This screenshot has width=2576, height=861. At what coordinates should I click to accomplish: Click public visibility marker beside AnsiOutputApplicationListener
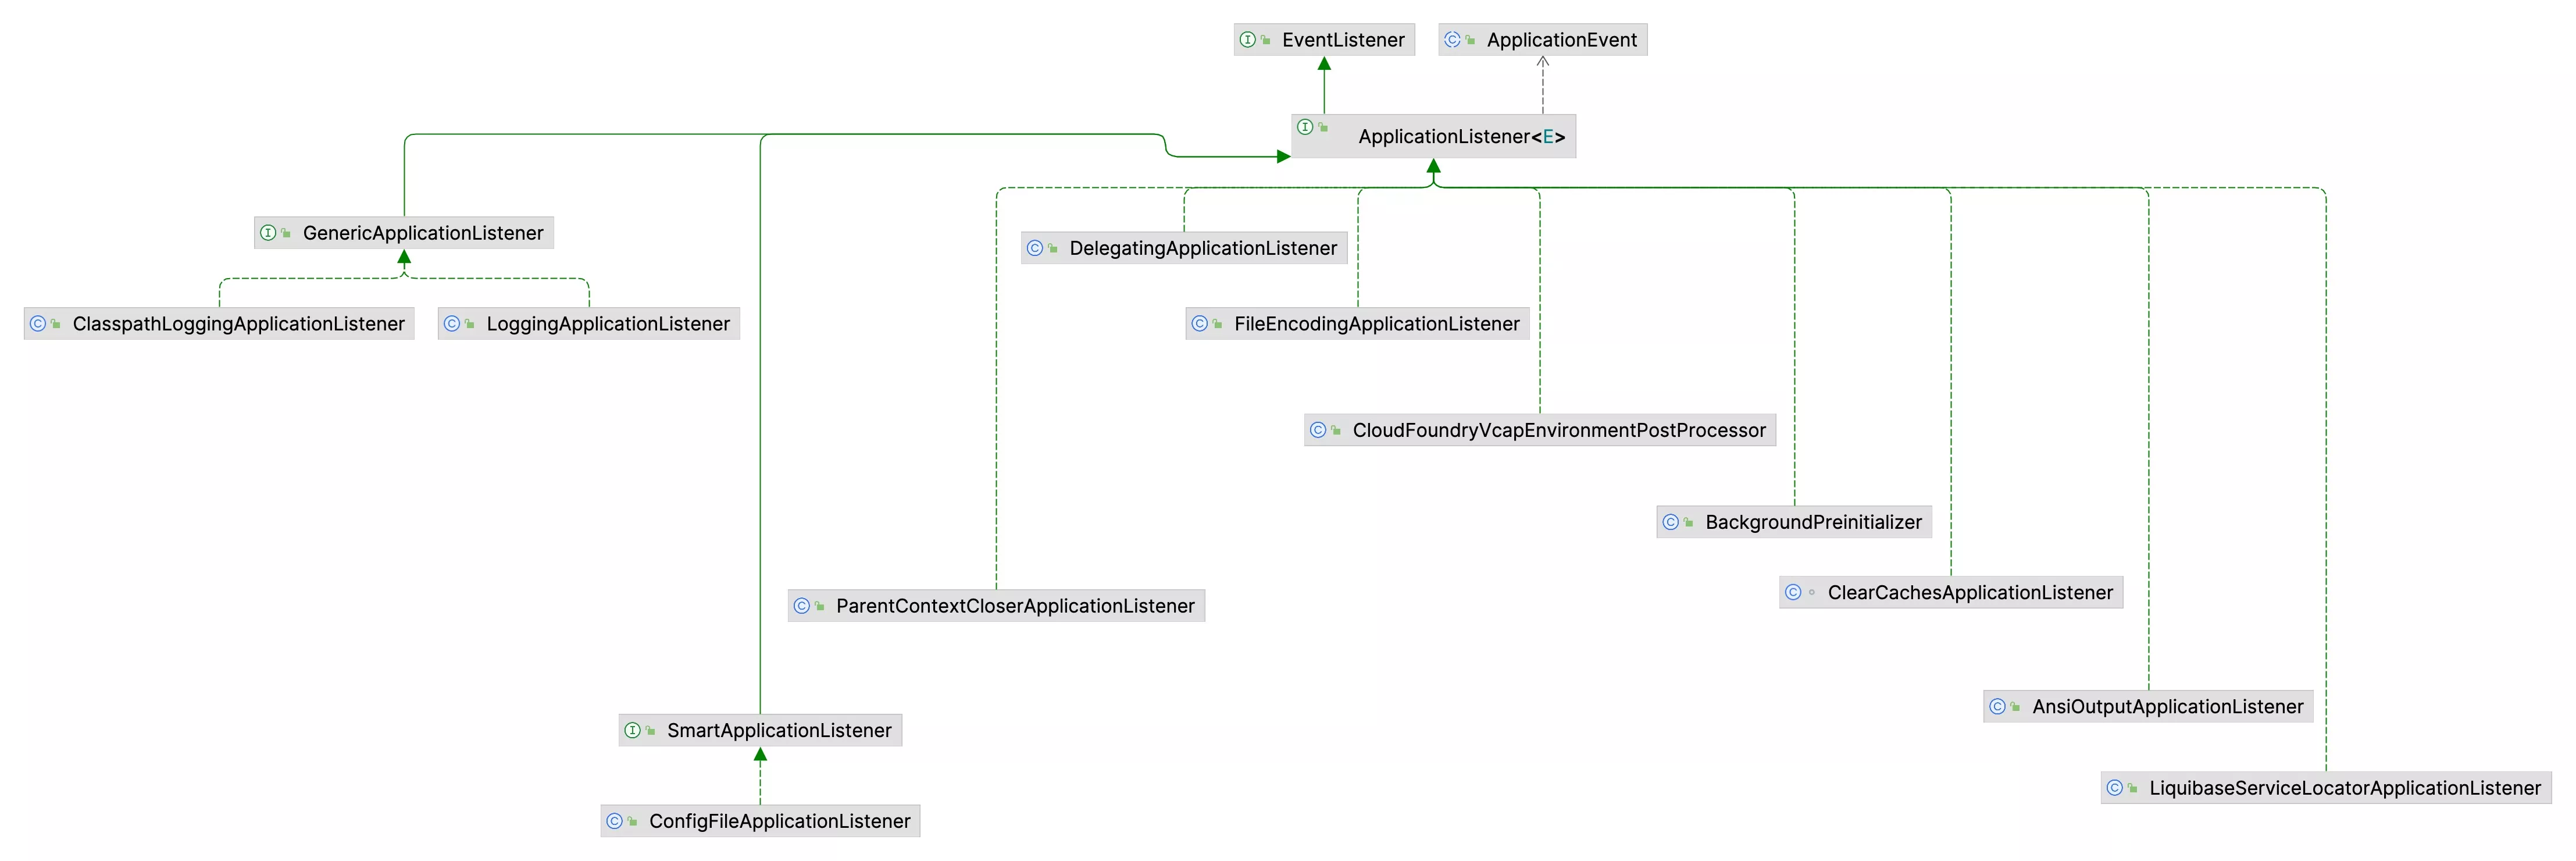coord(2016,706)
